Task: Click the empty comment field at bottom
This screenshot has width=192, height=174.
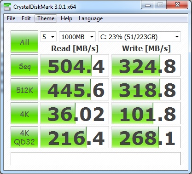Action: [96, 159]
